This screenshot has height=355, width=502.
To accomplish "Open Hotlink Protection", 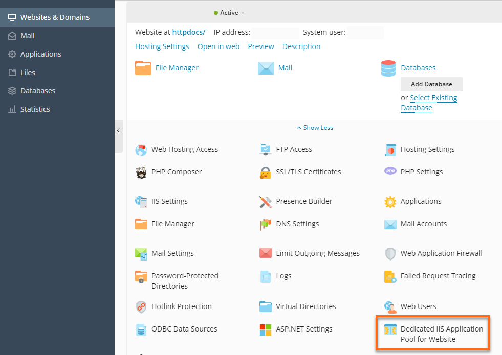I will [181, 306].
